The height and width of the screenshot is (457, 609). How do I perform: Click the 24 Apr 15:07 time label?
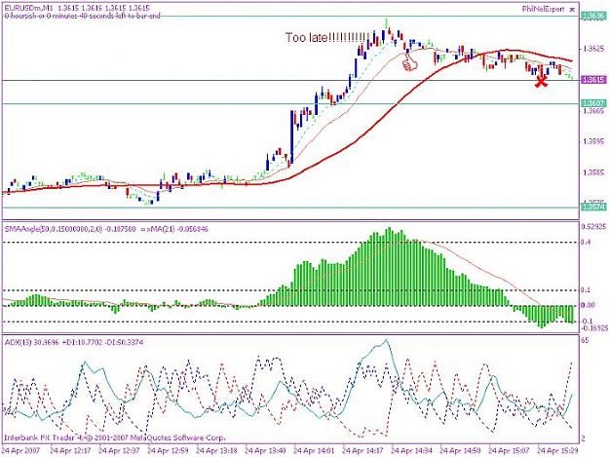click(509, 451)
